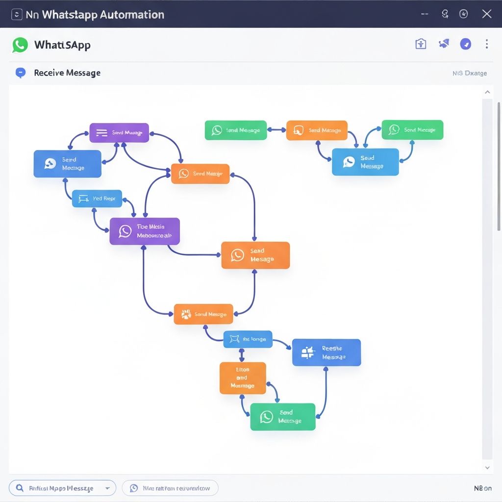Select the green Send Message node at bottom

coord(282,417)
